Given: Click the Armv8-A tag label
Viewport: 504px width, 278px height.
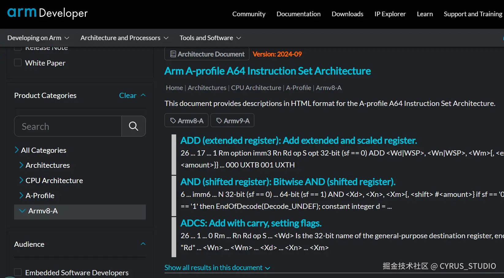Looking at the screenshot, I should point(186,121).
